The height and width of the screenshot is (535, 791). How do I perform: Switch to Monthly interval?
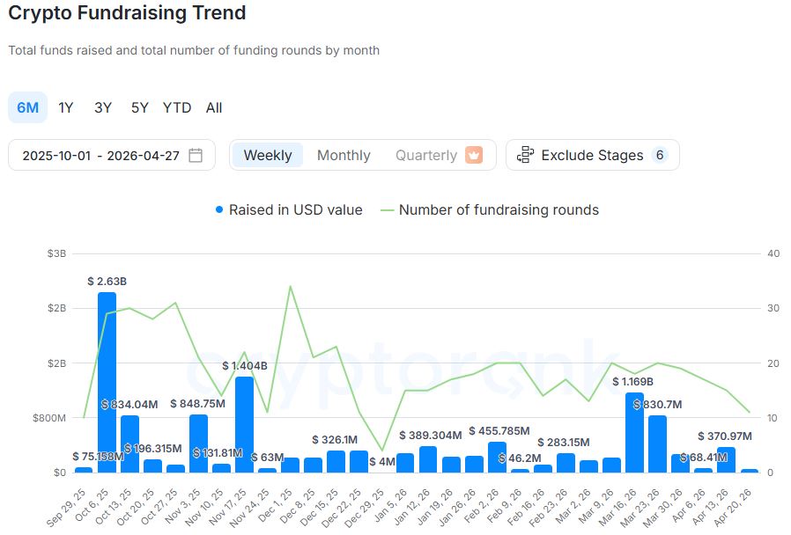click(344, 155)
